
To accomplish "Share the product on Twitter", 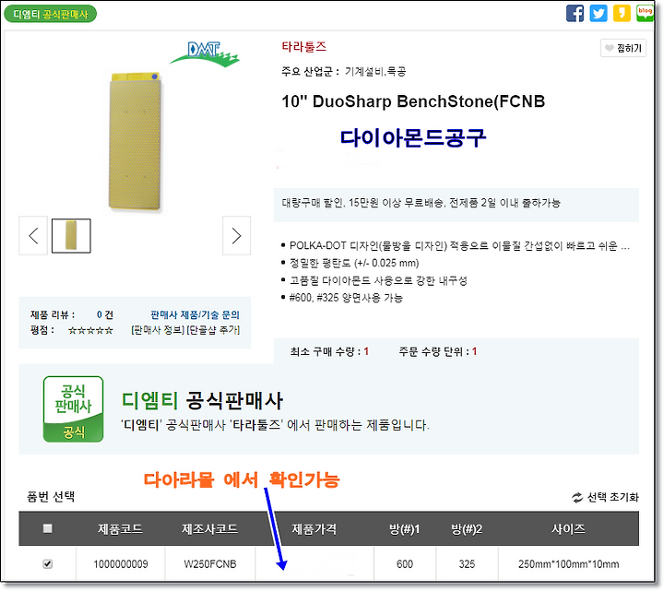I will coord(598,13).
